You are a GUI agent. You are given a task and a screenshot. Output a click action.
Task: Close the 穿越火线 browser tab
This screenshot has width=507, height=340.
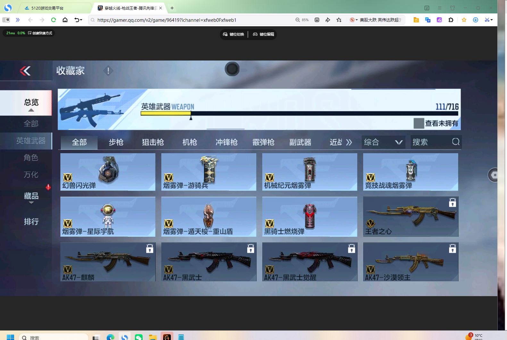tap(161, 8)
